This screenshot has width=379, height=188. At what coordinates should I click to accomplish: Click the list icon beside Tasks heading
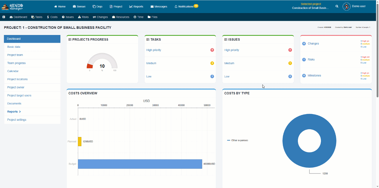tap(148, 39)
